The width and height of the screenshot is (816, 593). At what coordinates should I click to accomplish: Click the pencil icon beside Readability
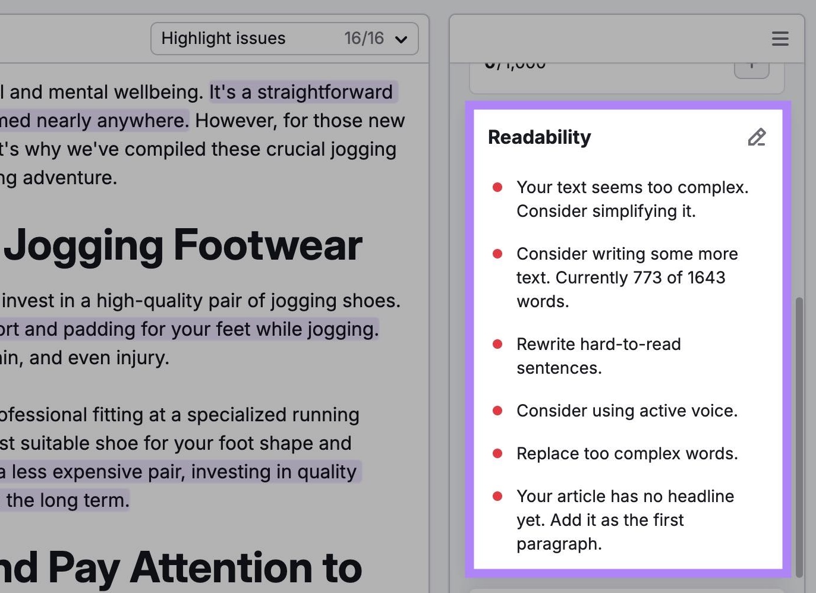coord(757,138)
